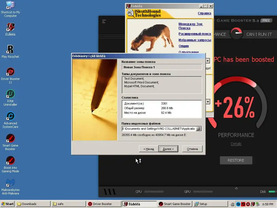Launch Smart Game Booster desktop icon
Screen dimensions: 277x208
(11, 142)
